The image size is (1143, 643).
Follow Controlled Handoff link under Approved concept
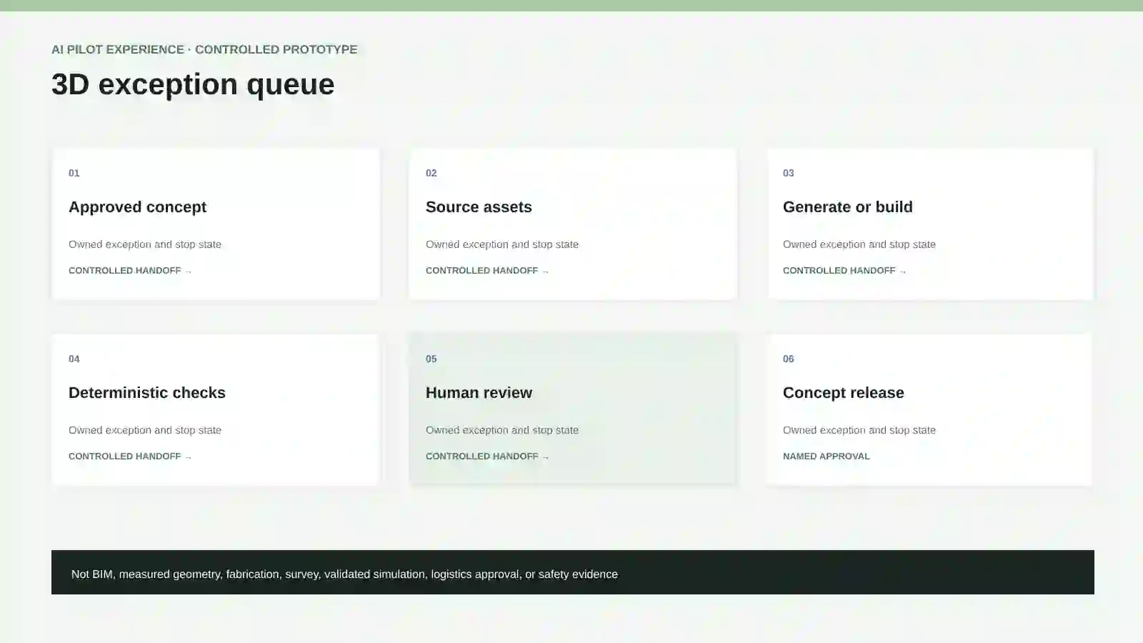(x=130, y=271)
